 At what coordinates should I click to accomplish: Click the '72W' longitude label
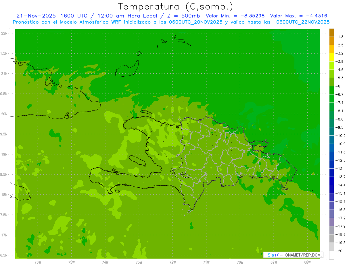click(x=172, y=262)
